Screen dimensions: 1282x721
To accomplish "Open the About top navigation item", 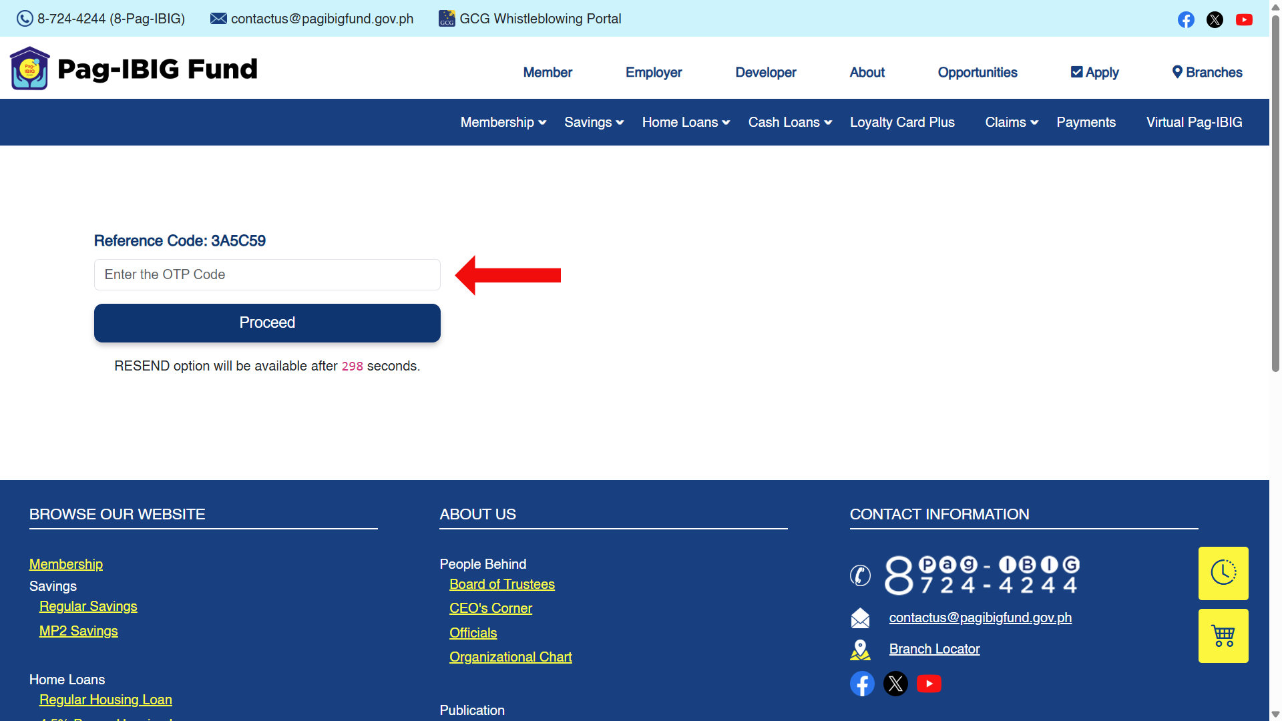I will 867,72.
